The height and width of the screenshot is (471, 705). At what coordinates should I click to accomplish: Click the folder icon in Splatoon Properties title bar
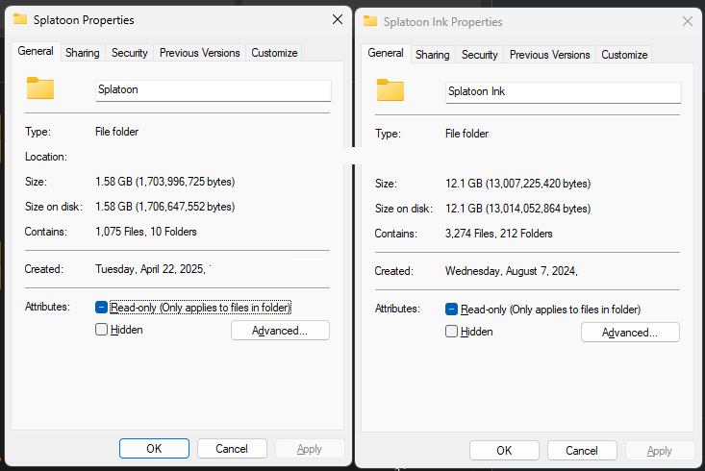[20, 19]
